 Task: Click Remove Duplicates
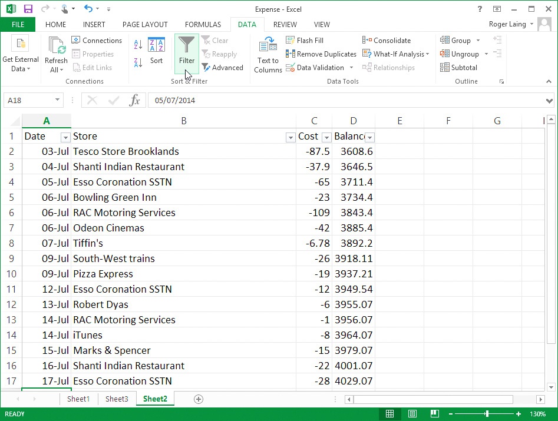(x=321, y=54)
